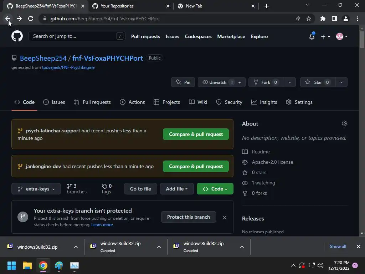Click the Chrome taskbar icon
This screenshot has height=274, width=365.
tap(43, 265)
